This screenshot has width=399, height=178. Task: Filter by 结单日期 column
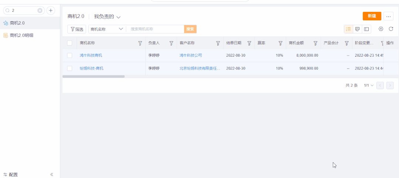pos(249,43)
